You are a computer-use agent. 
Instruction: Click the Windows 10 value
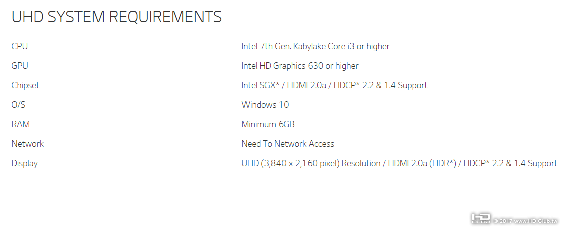(265, 105)
